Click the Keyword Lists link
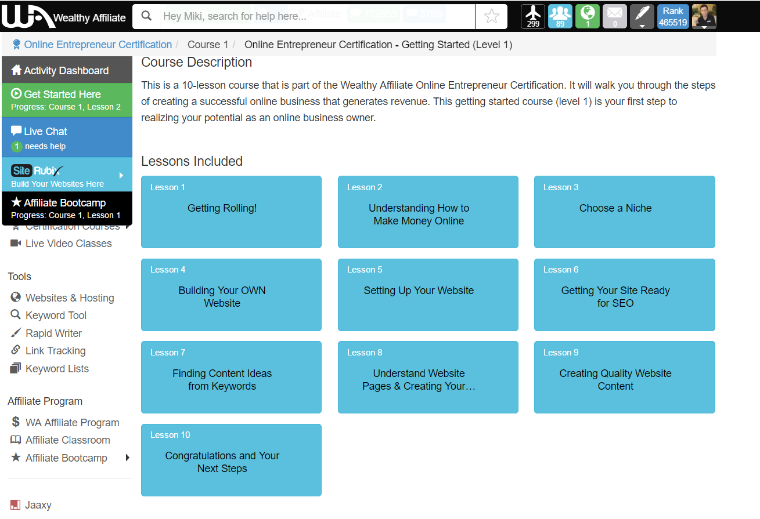The width and height of the screenshot is (760, 519). (57, 368)
